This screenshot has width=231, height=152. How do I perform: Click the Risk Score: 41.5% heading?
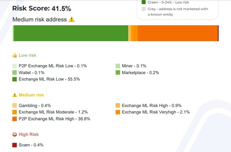42,8
